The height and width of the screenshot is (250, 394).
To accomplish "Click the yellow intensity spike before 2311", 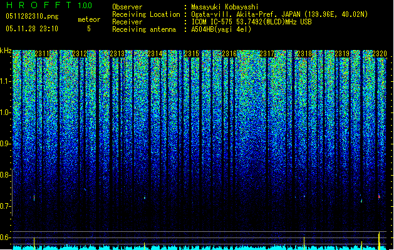I will coord(34,244).
